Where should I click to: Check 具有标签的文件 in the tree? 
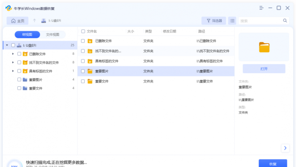click(19, 71)
